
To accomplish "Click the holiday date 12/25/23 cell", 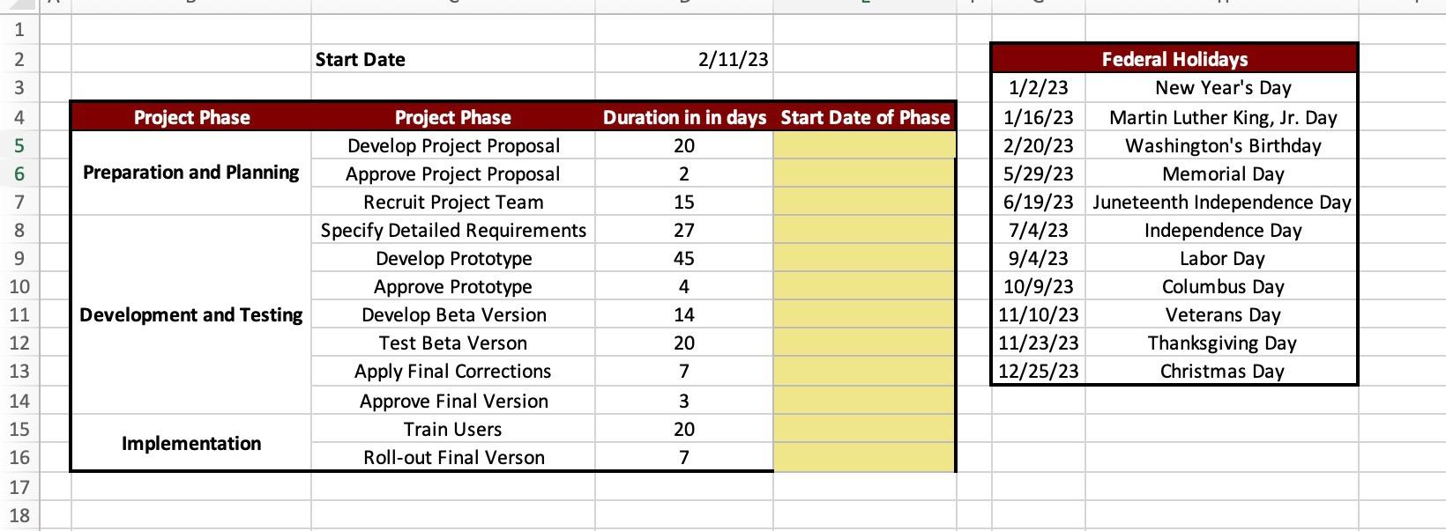I will pos(1036,371).
